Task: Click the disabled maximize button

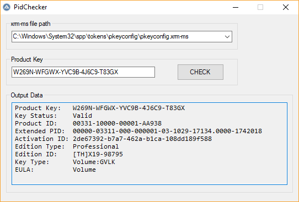Action: click(x=260, y=7)
